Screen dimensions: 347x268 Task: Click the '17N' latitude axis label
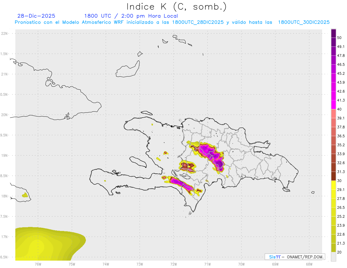click(x=4, y=237)
